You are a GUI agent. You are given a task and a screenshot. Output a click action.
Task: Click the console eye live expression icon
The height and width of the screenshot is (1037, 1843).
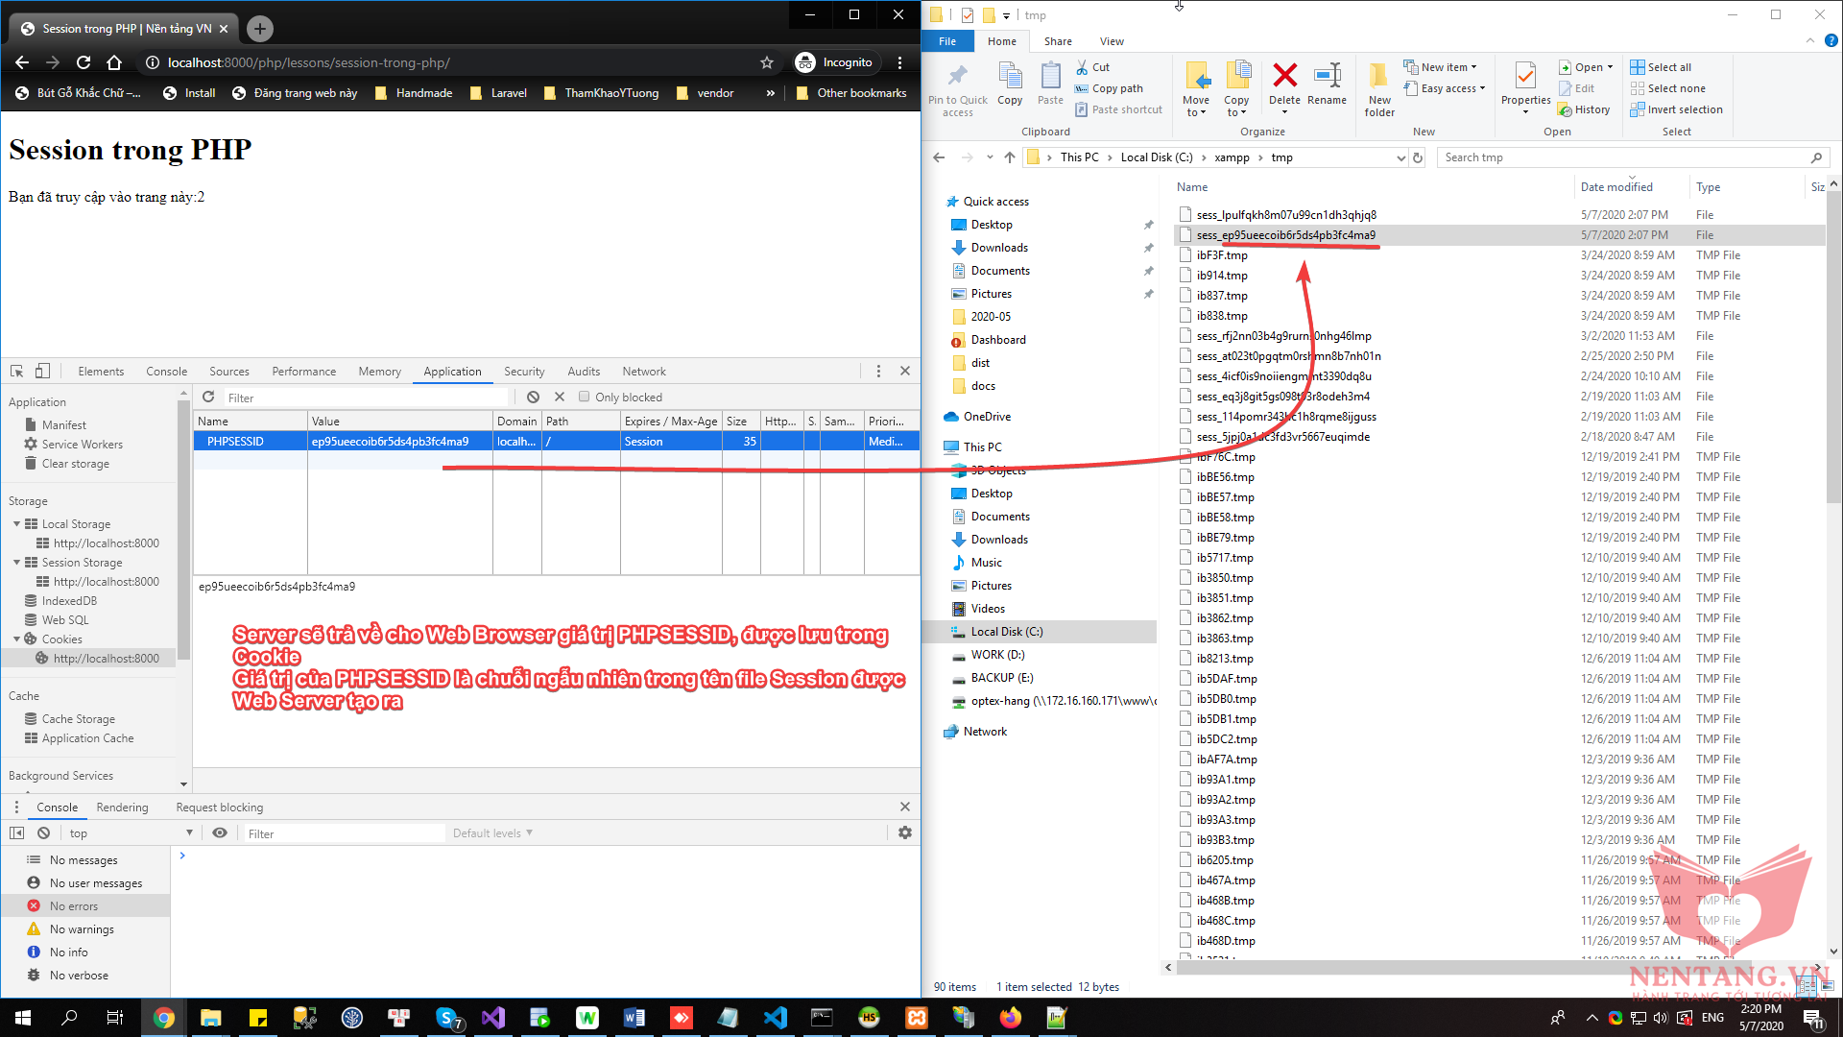220,832
